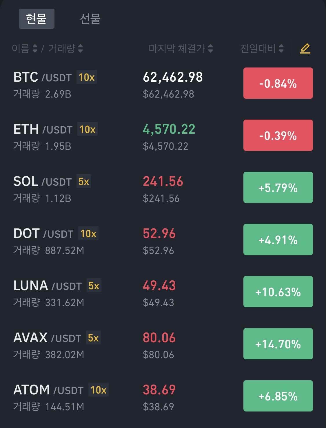Image resolution: width=326 pixels, height=428 pixels.
Task: Click the AVAX 5x leverage badge
Action: pyautogui.click(x=93, y=338)
